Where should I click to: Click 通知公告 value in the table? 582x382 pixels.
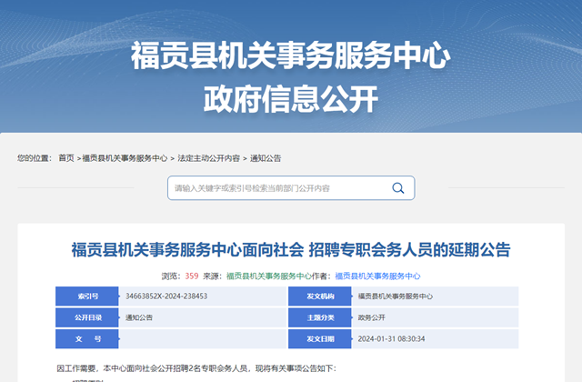pos(139,317)
